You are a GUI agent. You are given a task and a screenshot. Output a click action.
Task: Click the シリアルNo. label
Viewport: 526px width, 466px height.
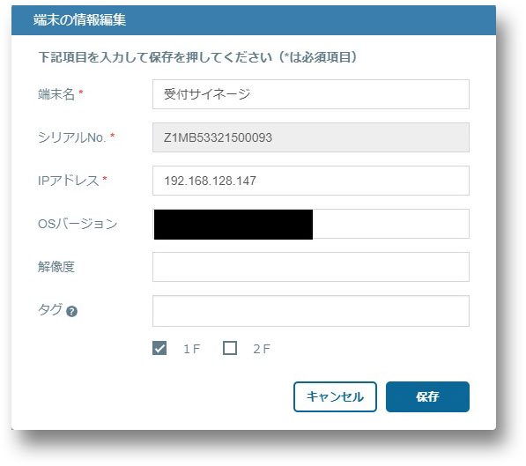[71, 137]
